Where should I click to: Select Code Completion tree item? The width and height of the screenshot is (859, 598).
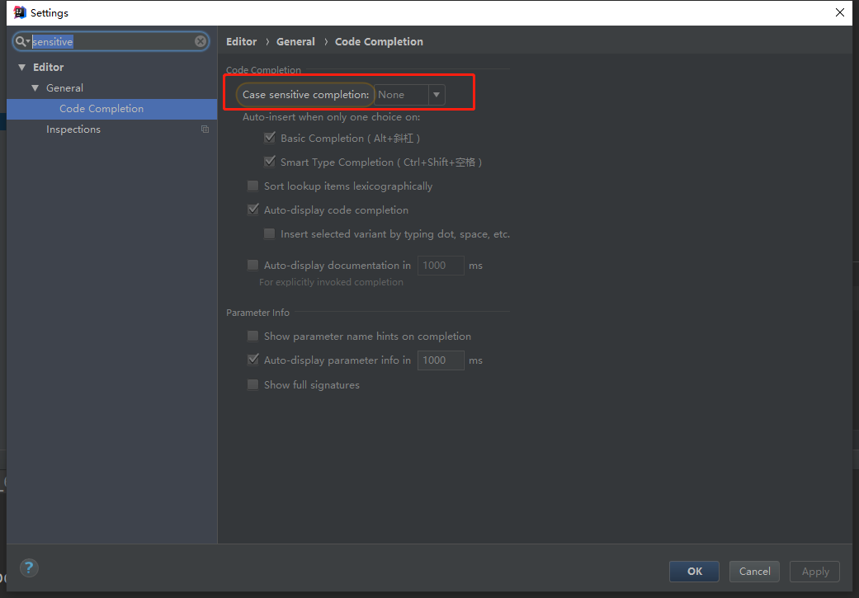101,109
